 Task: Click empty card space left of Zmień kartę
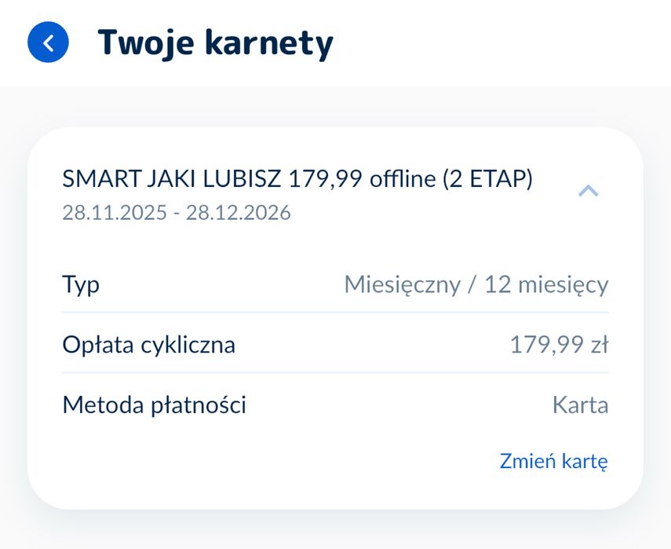[259, 462]
